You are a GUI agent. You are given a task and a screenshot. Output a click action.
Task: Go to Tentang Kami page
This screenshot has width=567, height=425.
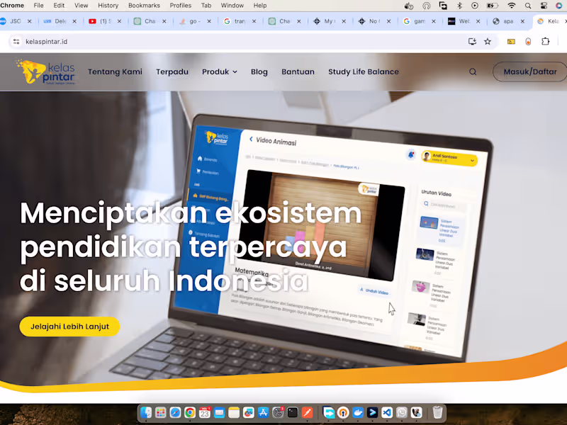tap(115, 72)
